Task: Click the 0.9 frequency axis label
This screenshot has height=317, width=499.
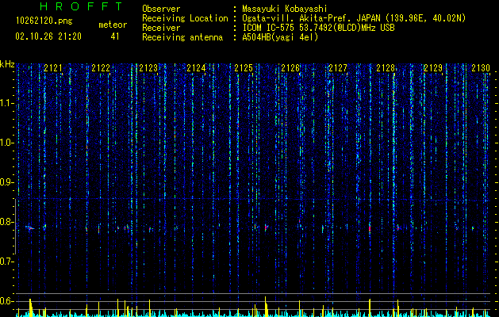Action: [6, 182]
